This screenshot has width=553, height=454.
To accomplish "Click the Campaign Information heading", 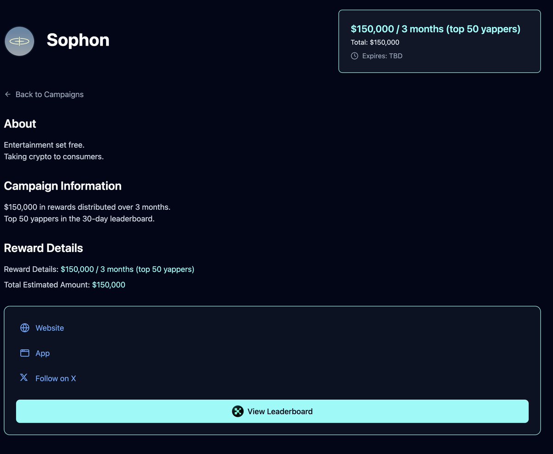I will coord(63,186).
